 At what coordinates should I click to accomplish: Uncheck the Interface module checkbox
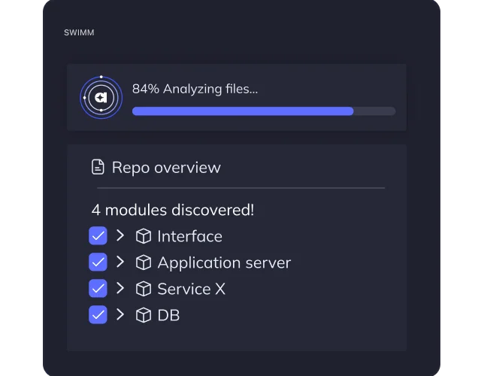coord(98,236)
